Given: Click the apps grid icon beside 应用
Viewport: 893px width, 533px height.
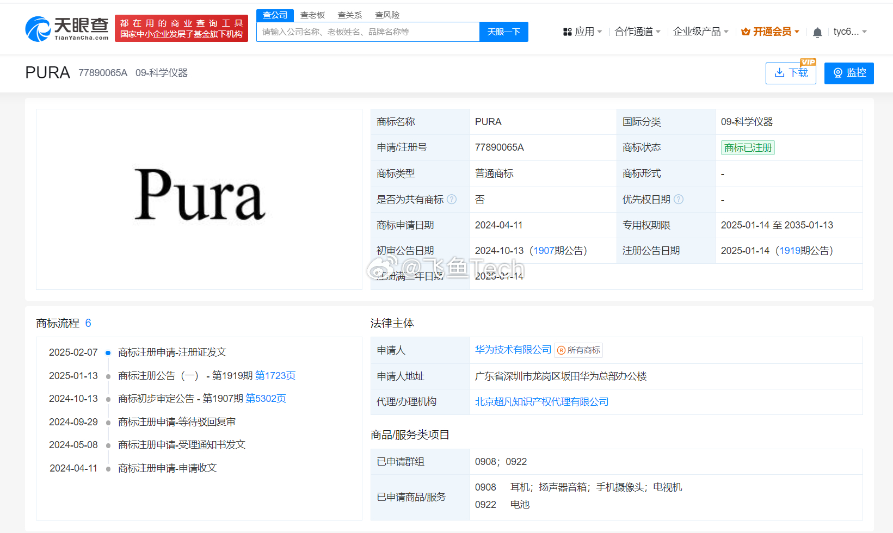Looking at the screenshot, I should coord(567,32).
